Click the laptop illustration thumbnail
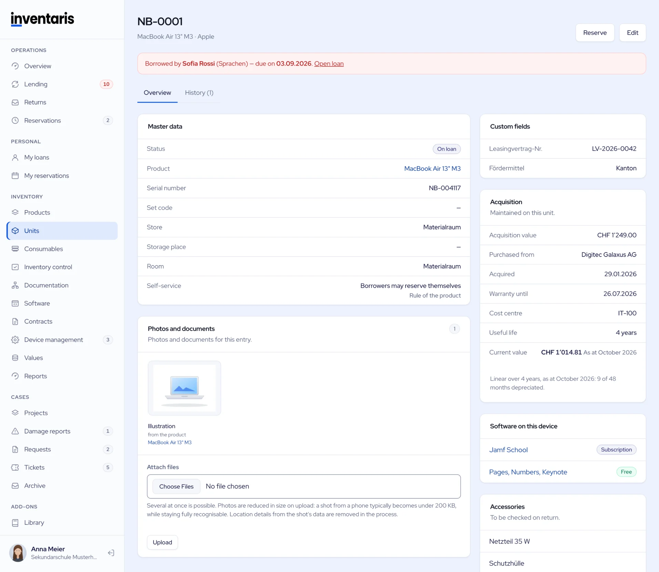 click(184, 388)
